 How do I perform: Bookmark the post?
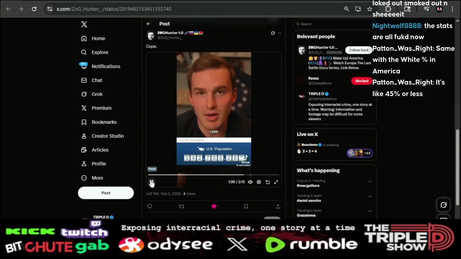coord(246,206)
